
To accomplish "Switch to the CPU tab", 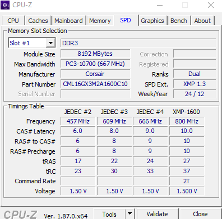I will pos(13,21).
